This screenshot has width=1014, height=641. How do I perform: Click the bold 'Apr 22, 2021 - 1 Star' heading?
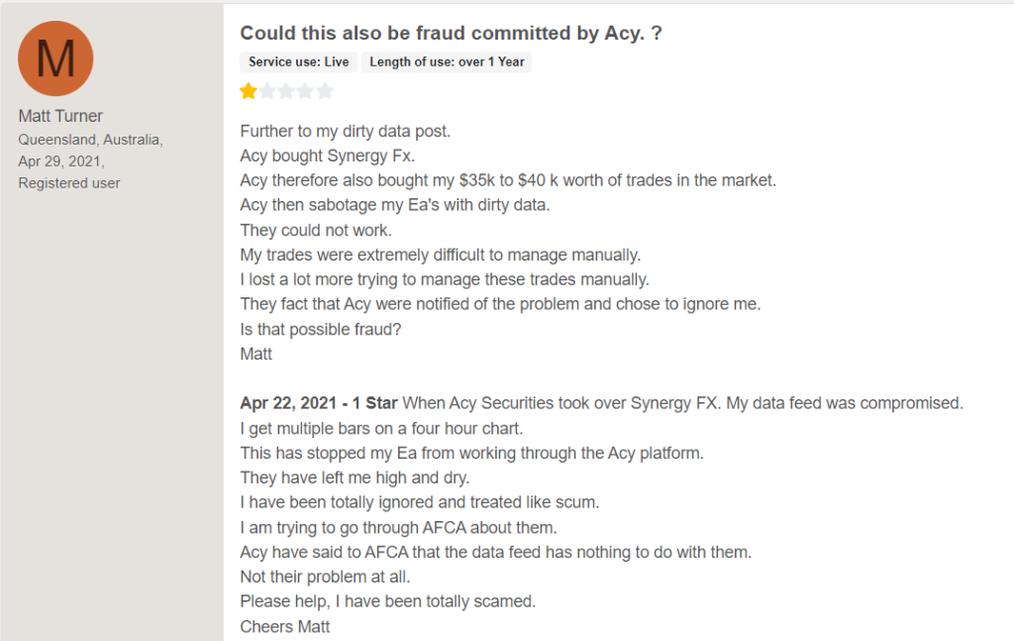(x=319, y=403)
